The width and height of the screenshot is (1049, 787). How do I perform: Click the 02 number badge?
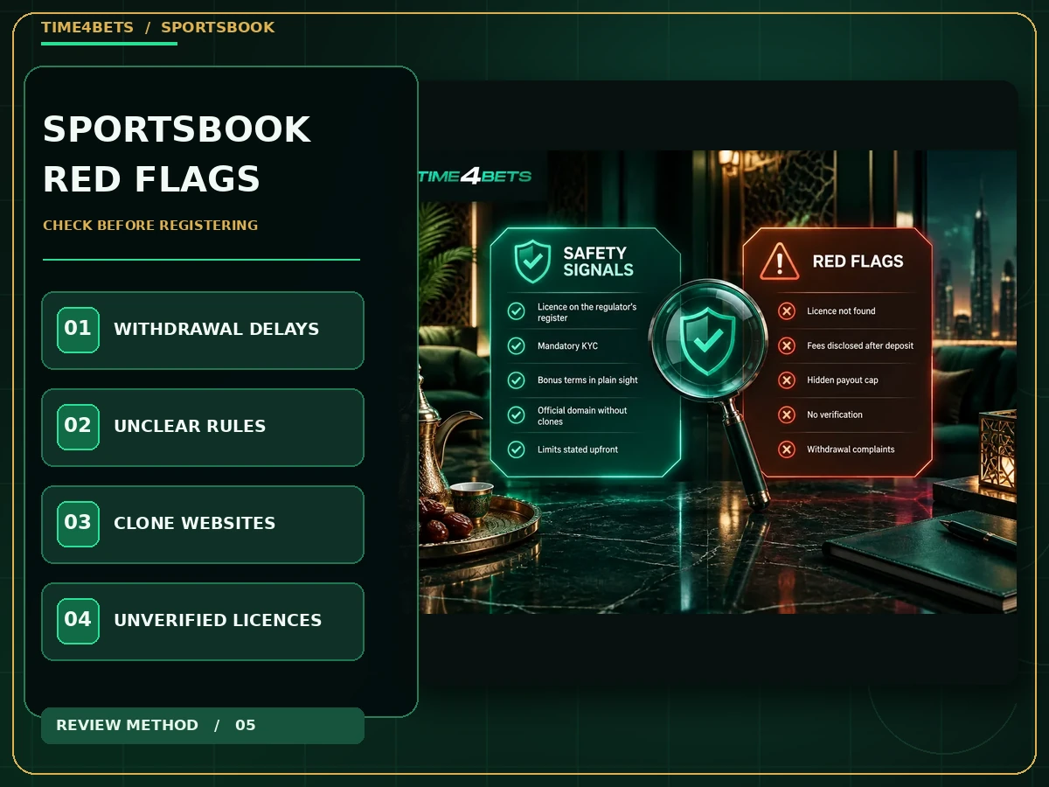click(x=78, y=427)
